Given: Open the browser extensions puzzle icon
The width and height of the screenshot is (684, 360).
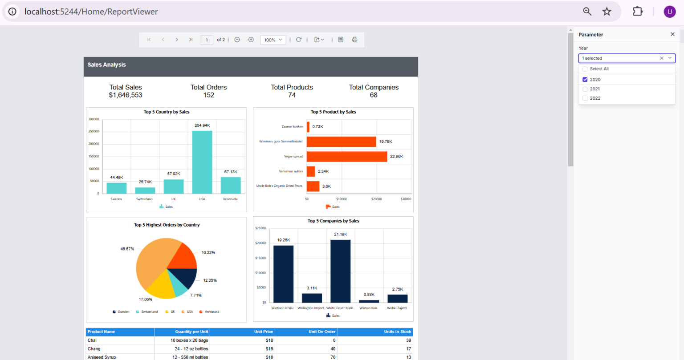Looking at the screenshot, I should [637, 12].
